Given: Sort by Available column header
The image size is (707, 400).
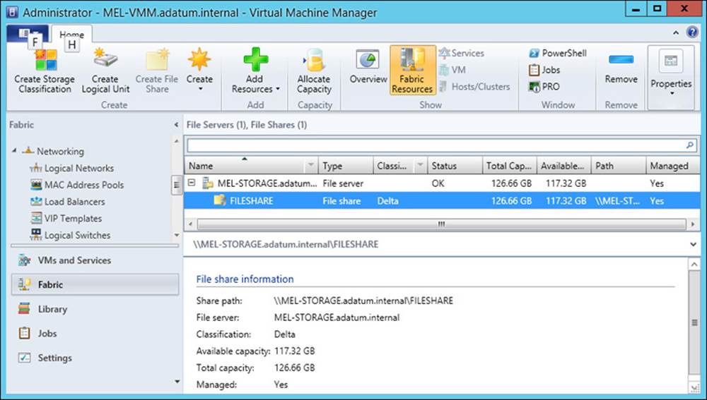Looking at the screenshot, I should [x=564, y=166].
